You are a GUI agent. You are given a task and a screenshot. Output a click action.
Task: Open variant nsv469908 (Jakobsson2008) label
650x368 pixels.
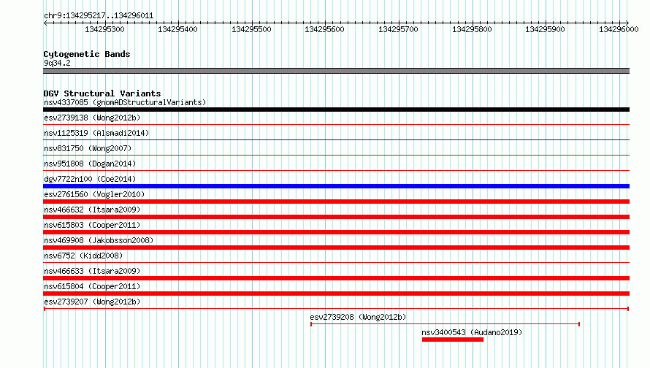99,240
